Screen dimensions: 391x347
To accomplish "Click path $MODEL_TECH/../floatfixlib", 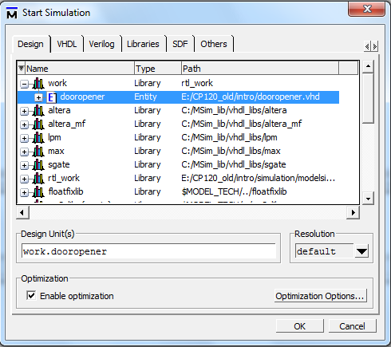I will [234, 191].
